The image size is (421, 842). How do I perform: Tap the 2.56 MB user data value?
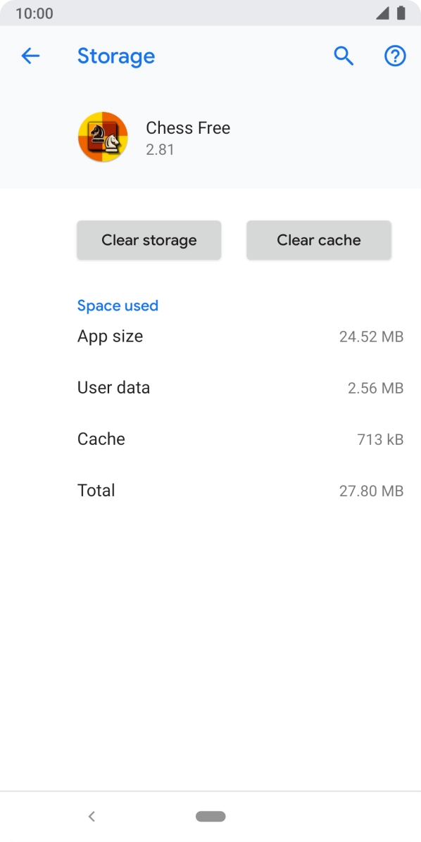click(375, 387)
